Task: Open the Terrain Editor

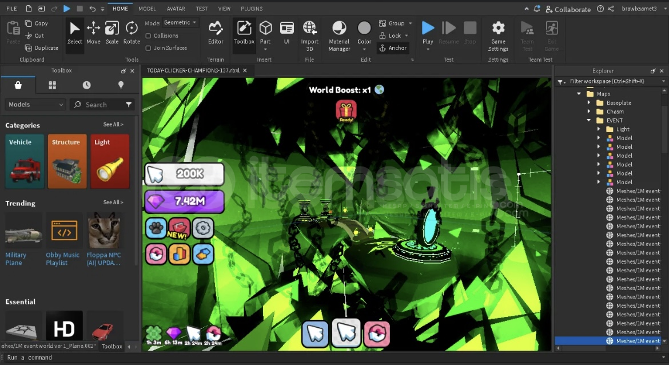Action: coord(216,33)
